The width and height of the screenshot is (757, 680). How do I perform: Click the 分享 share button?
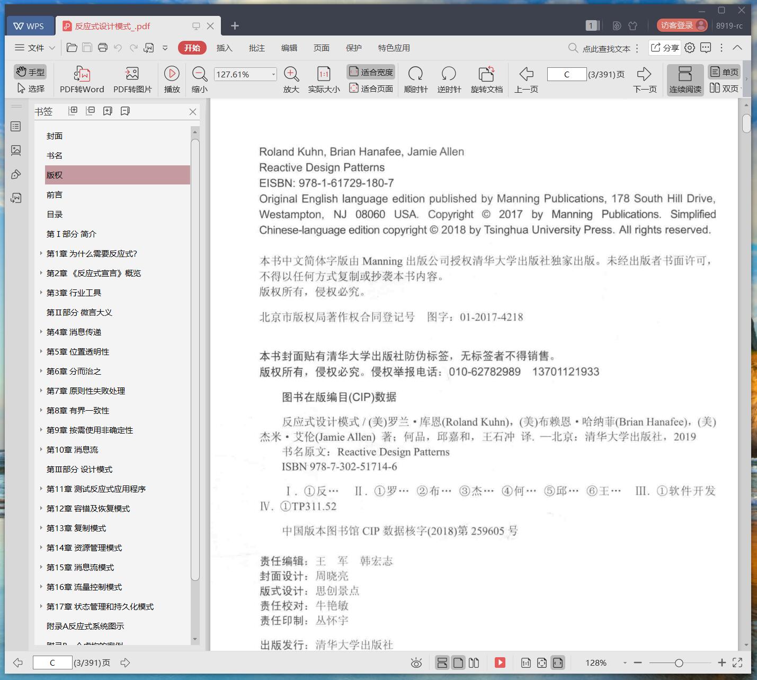(665, 48)
